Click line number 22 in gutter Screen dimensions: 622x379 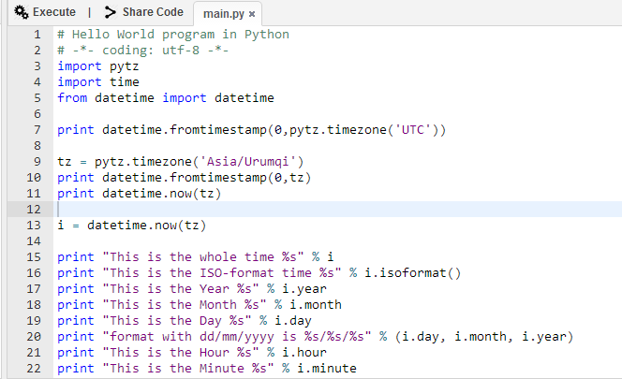[34, 369]
